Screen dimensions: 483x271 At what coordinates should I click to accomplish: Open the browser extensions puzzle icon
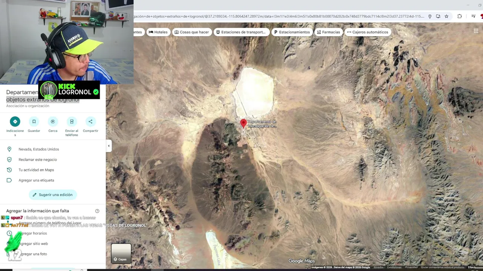(x=460, y=16)
